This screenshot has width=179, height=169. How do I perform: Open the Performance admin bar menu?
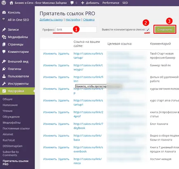point(111,3)
